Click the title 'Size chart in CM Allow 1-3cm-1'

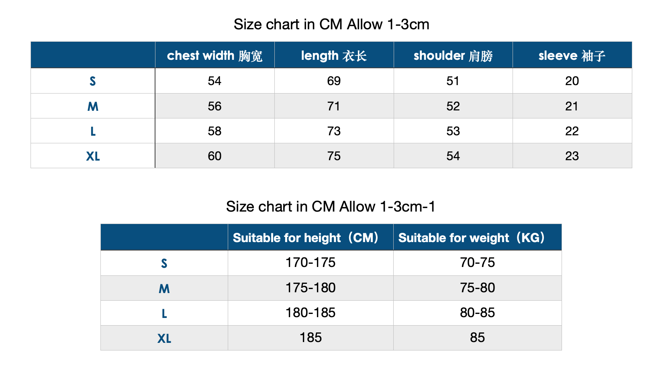(331, 207)
